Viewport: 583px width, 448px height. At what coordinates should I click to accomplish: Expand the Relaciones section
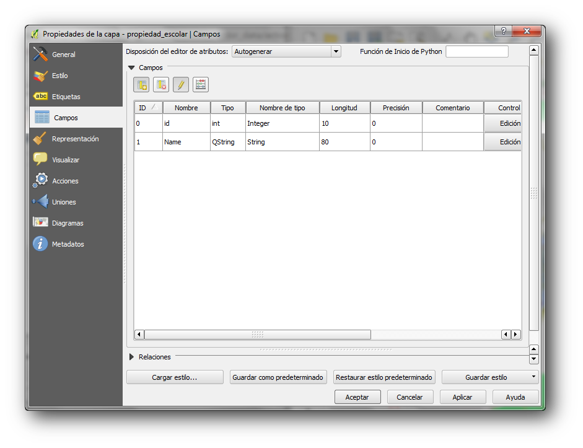tap(131, 357)
